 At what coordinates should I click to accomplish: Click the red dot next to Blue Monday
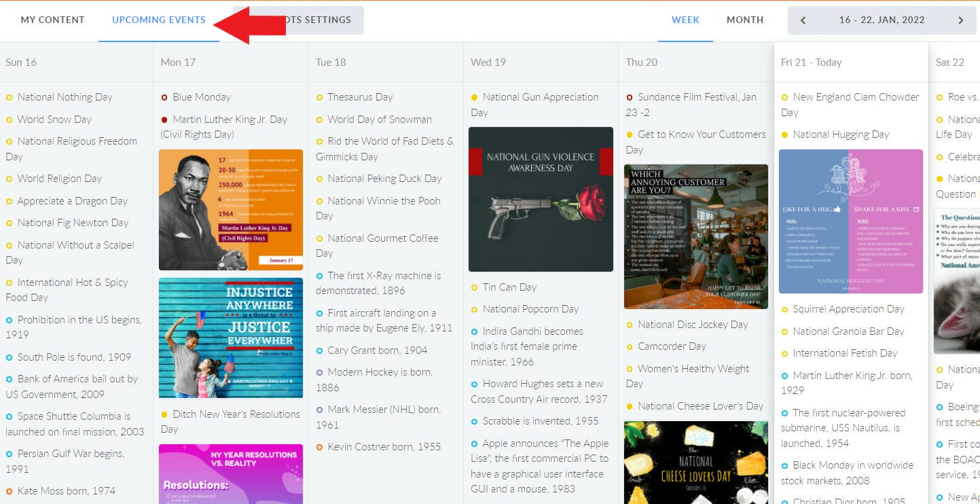tap(164, 98)
